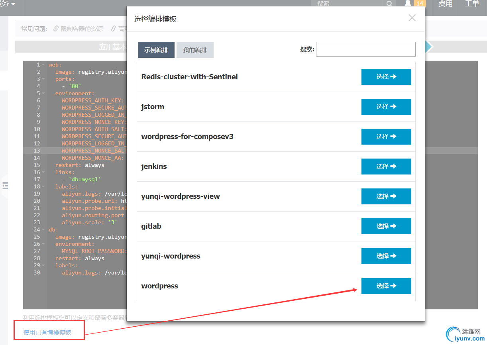This screenshot has height=345, width=487.
Task: Collapse the ports: block at line 3
Action: point(43,79)
